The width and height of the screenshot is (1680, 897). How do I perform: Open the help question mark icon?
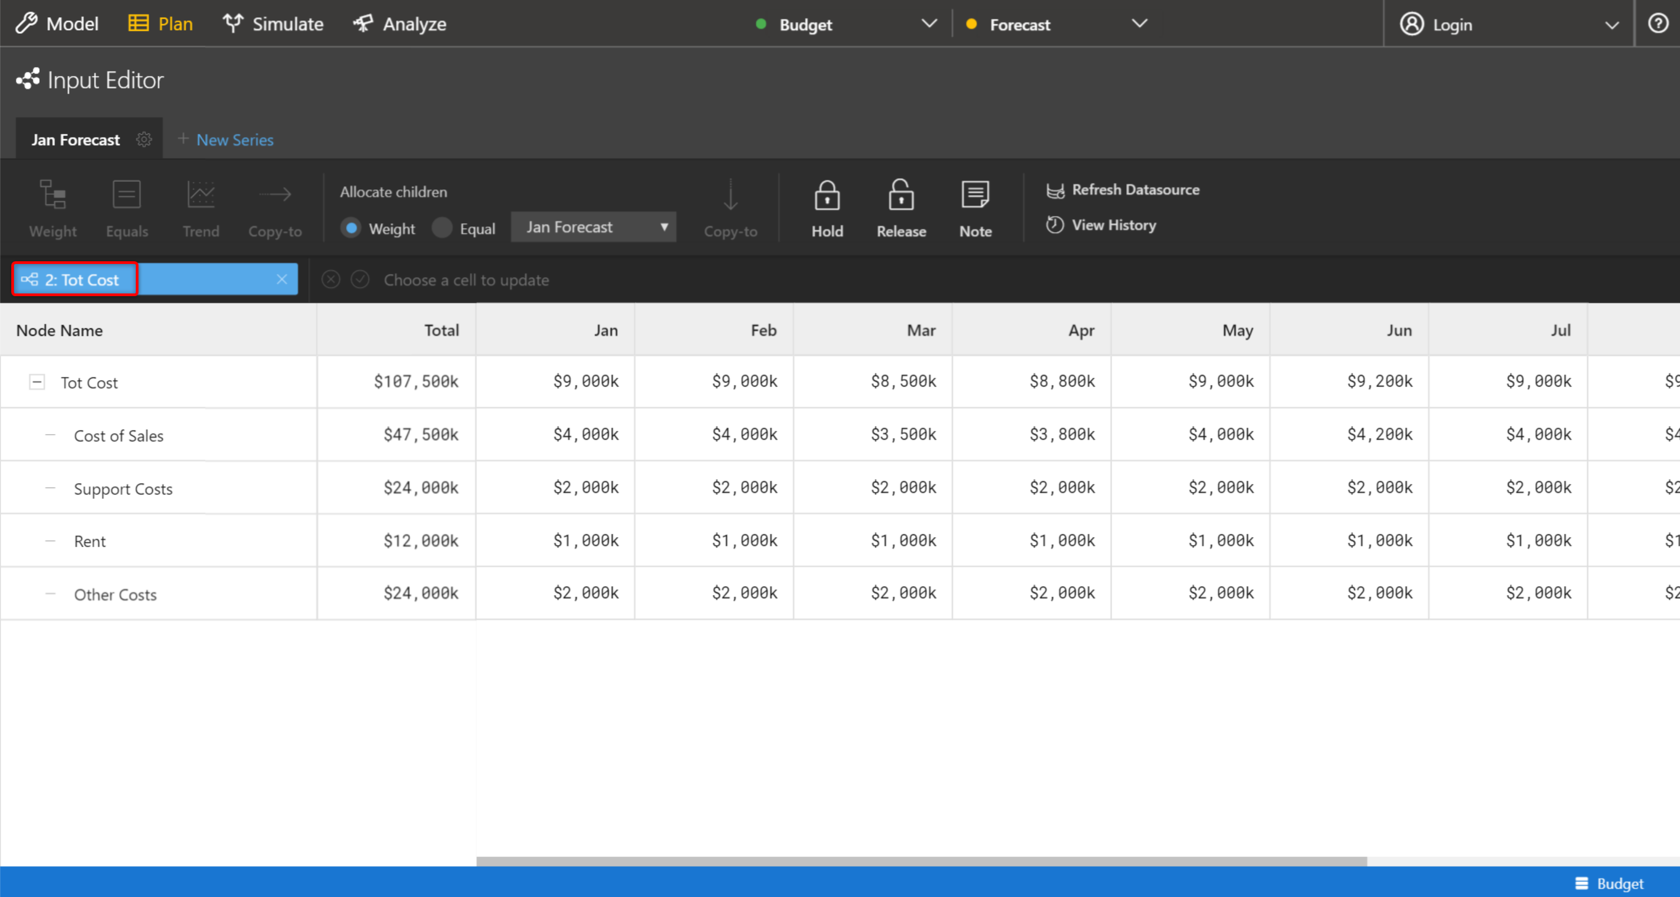click(1658, 24)
